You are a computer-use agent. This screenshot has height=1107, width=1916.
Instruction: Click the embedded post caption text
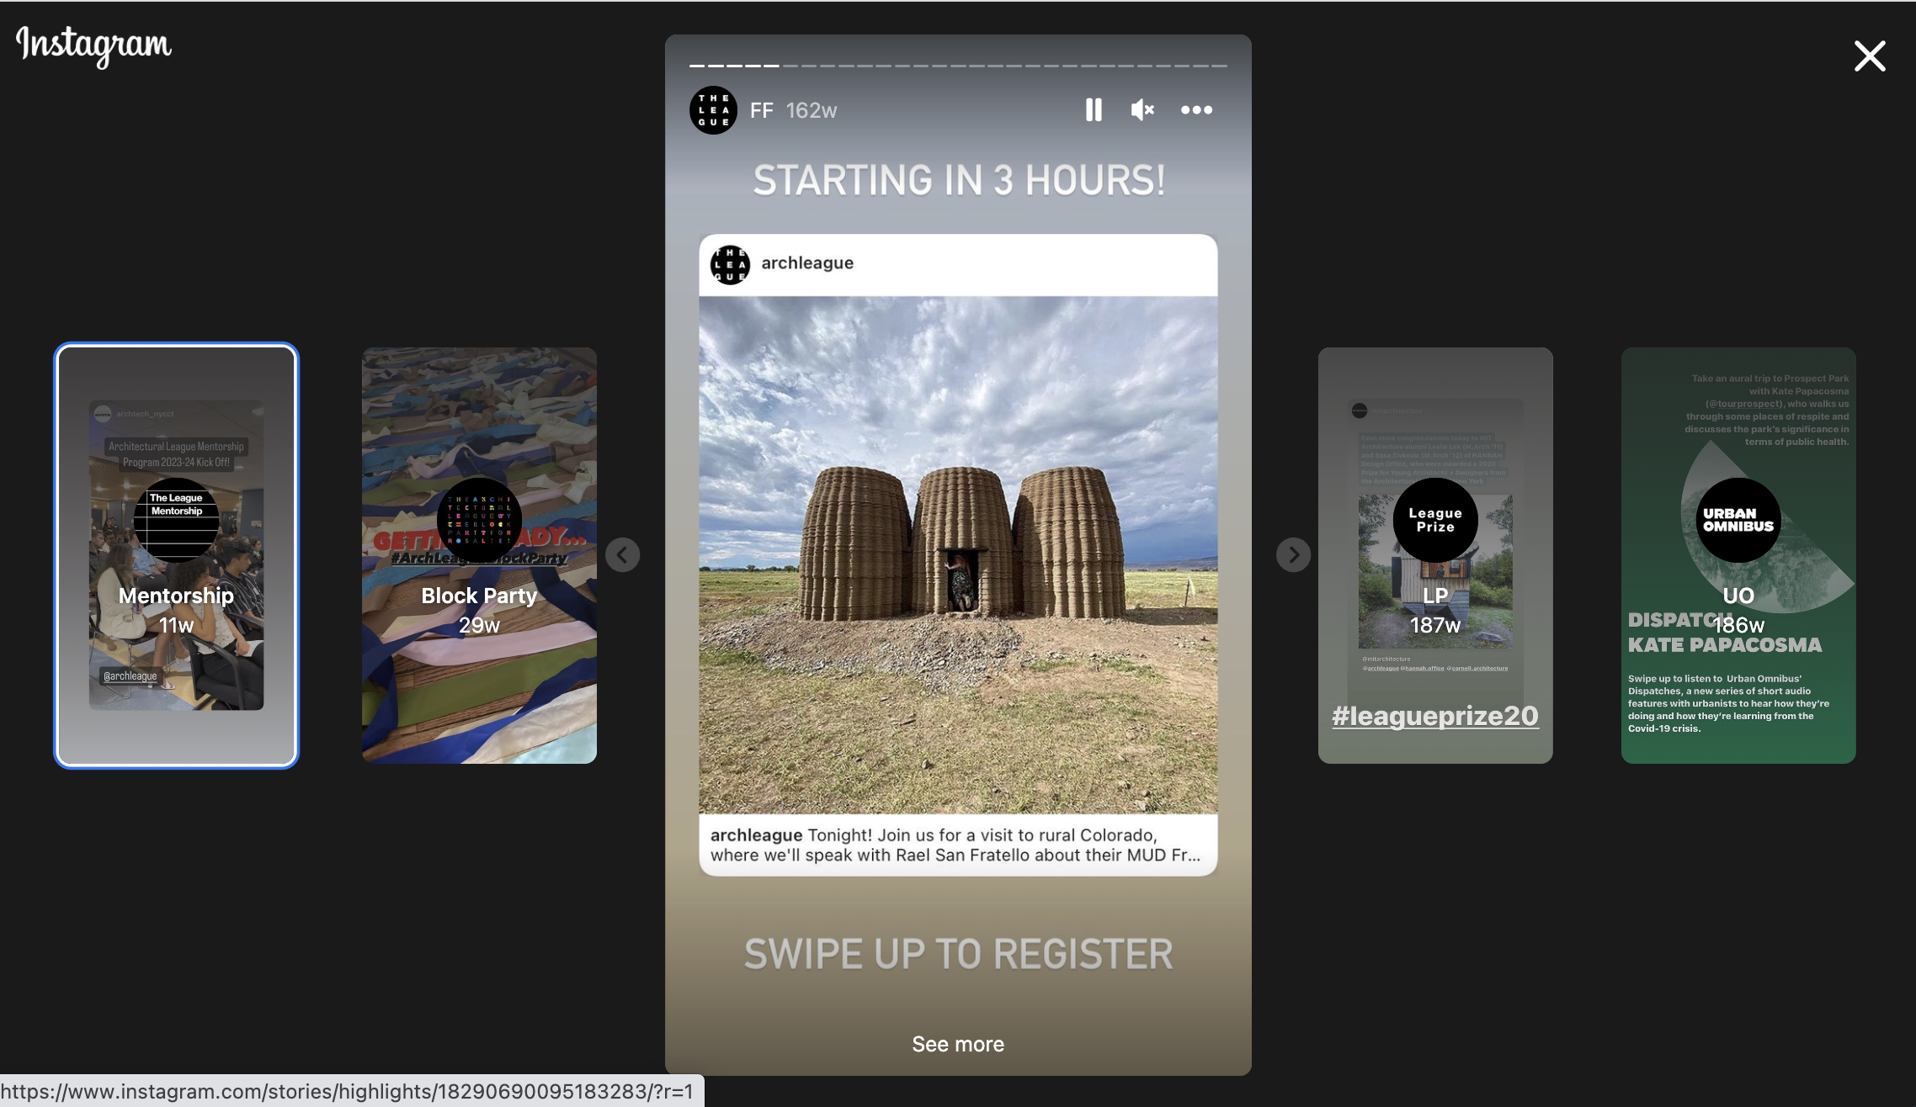tap(955, 845)
